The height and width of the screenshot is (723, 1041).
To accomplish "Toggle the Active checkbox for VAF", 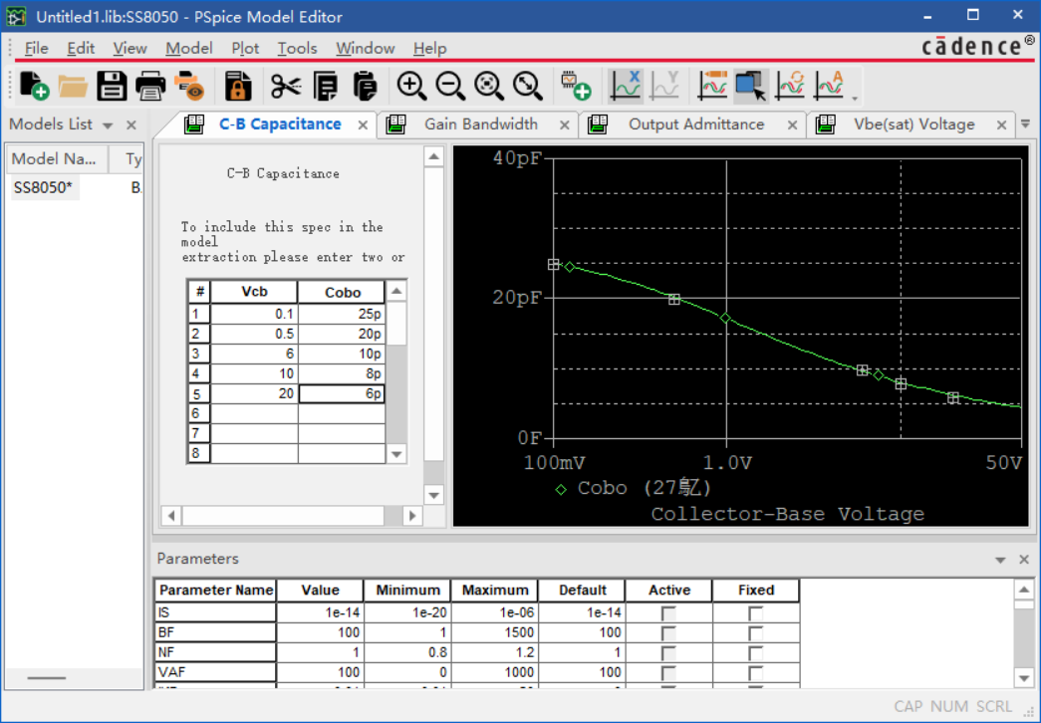I will point(668,672).
